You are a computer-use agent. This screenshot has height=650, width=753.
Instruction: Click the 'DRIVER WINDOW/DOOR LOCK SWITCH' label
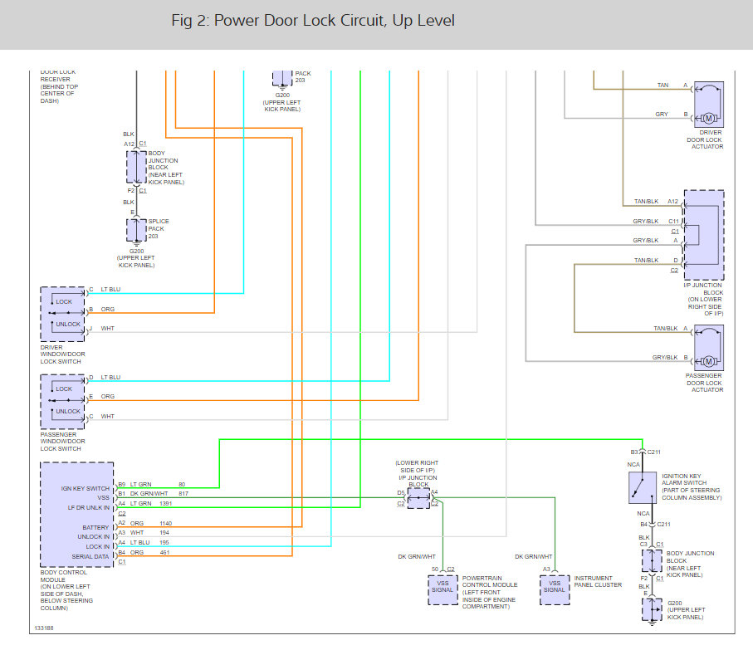point(62,354)
